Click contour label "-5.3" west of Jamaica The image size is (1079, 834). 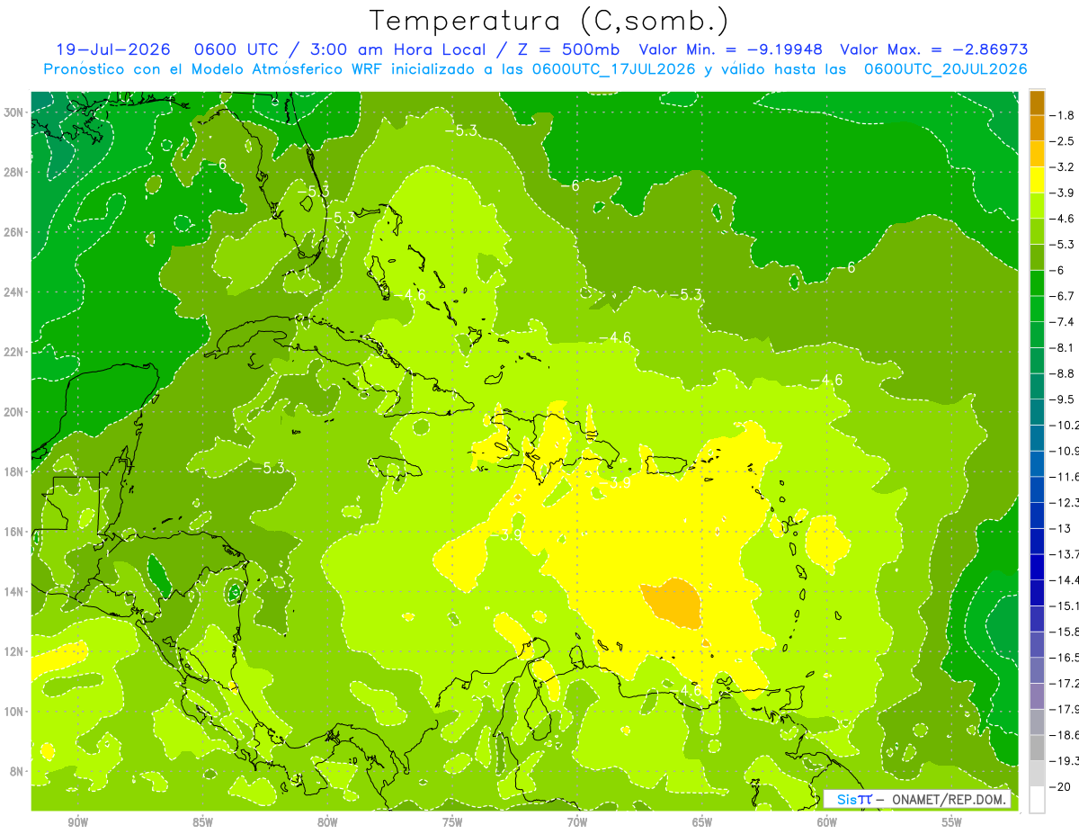pyautogui.click(x=268, y=468)
